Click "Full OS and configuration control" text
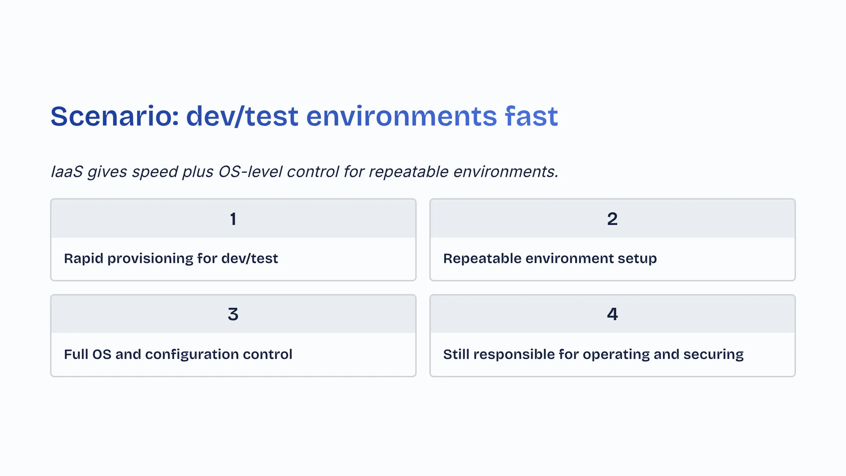The width and height of the screenshot is (846, 476). pos(178,354)
